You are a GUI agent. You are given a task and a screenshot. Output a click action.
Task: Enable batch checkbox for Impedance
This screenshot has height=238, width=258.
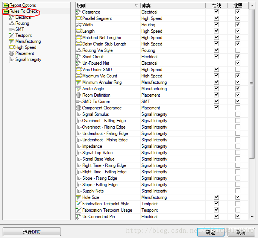238,146
